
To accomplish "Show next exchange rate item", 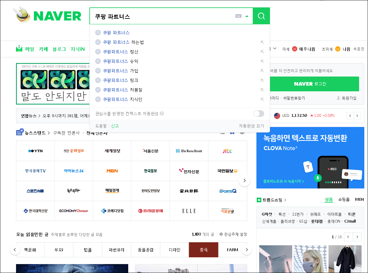I will 357,115.
